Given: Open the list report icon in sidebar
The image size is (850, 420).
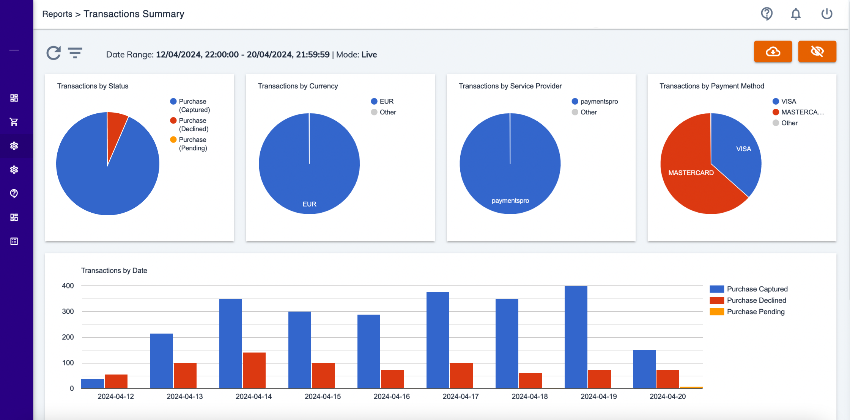Looking at the screenshot, I should [x=14, y=241].
